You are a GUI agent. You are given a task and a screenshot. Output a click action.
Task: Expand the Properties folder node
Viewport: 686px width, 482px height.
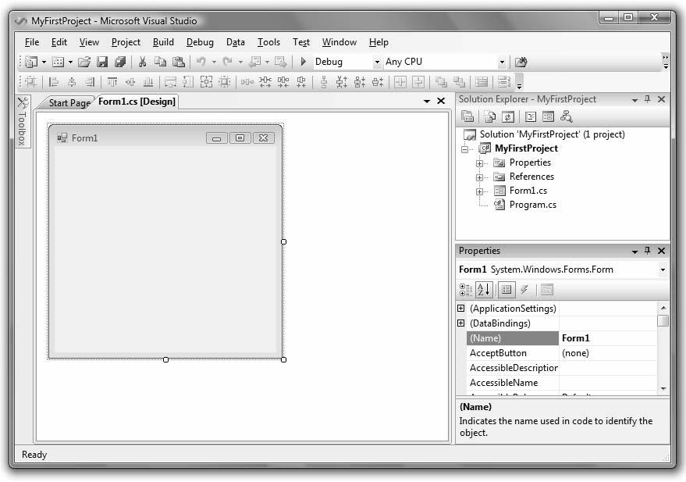pyautogui.click(x=479, y=163)
